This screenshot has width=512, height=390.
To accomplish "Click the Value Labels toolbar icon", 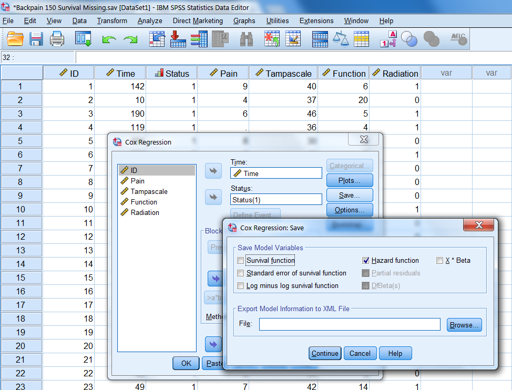I will tap(388, 39).
